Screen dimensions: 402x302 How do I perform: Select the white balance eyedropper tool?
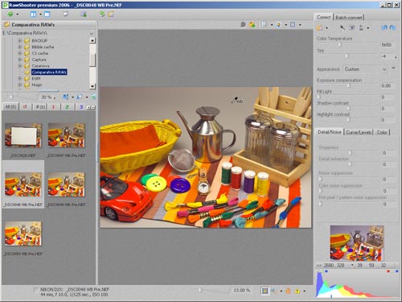point(343,27)
